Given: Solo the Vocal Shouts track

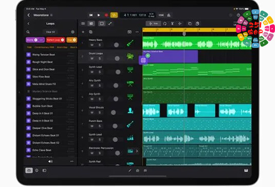Looking at the screenshot, I should tap(100, 112).
